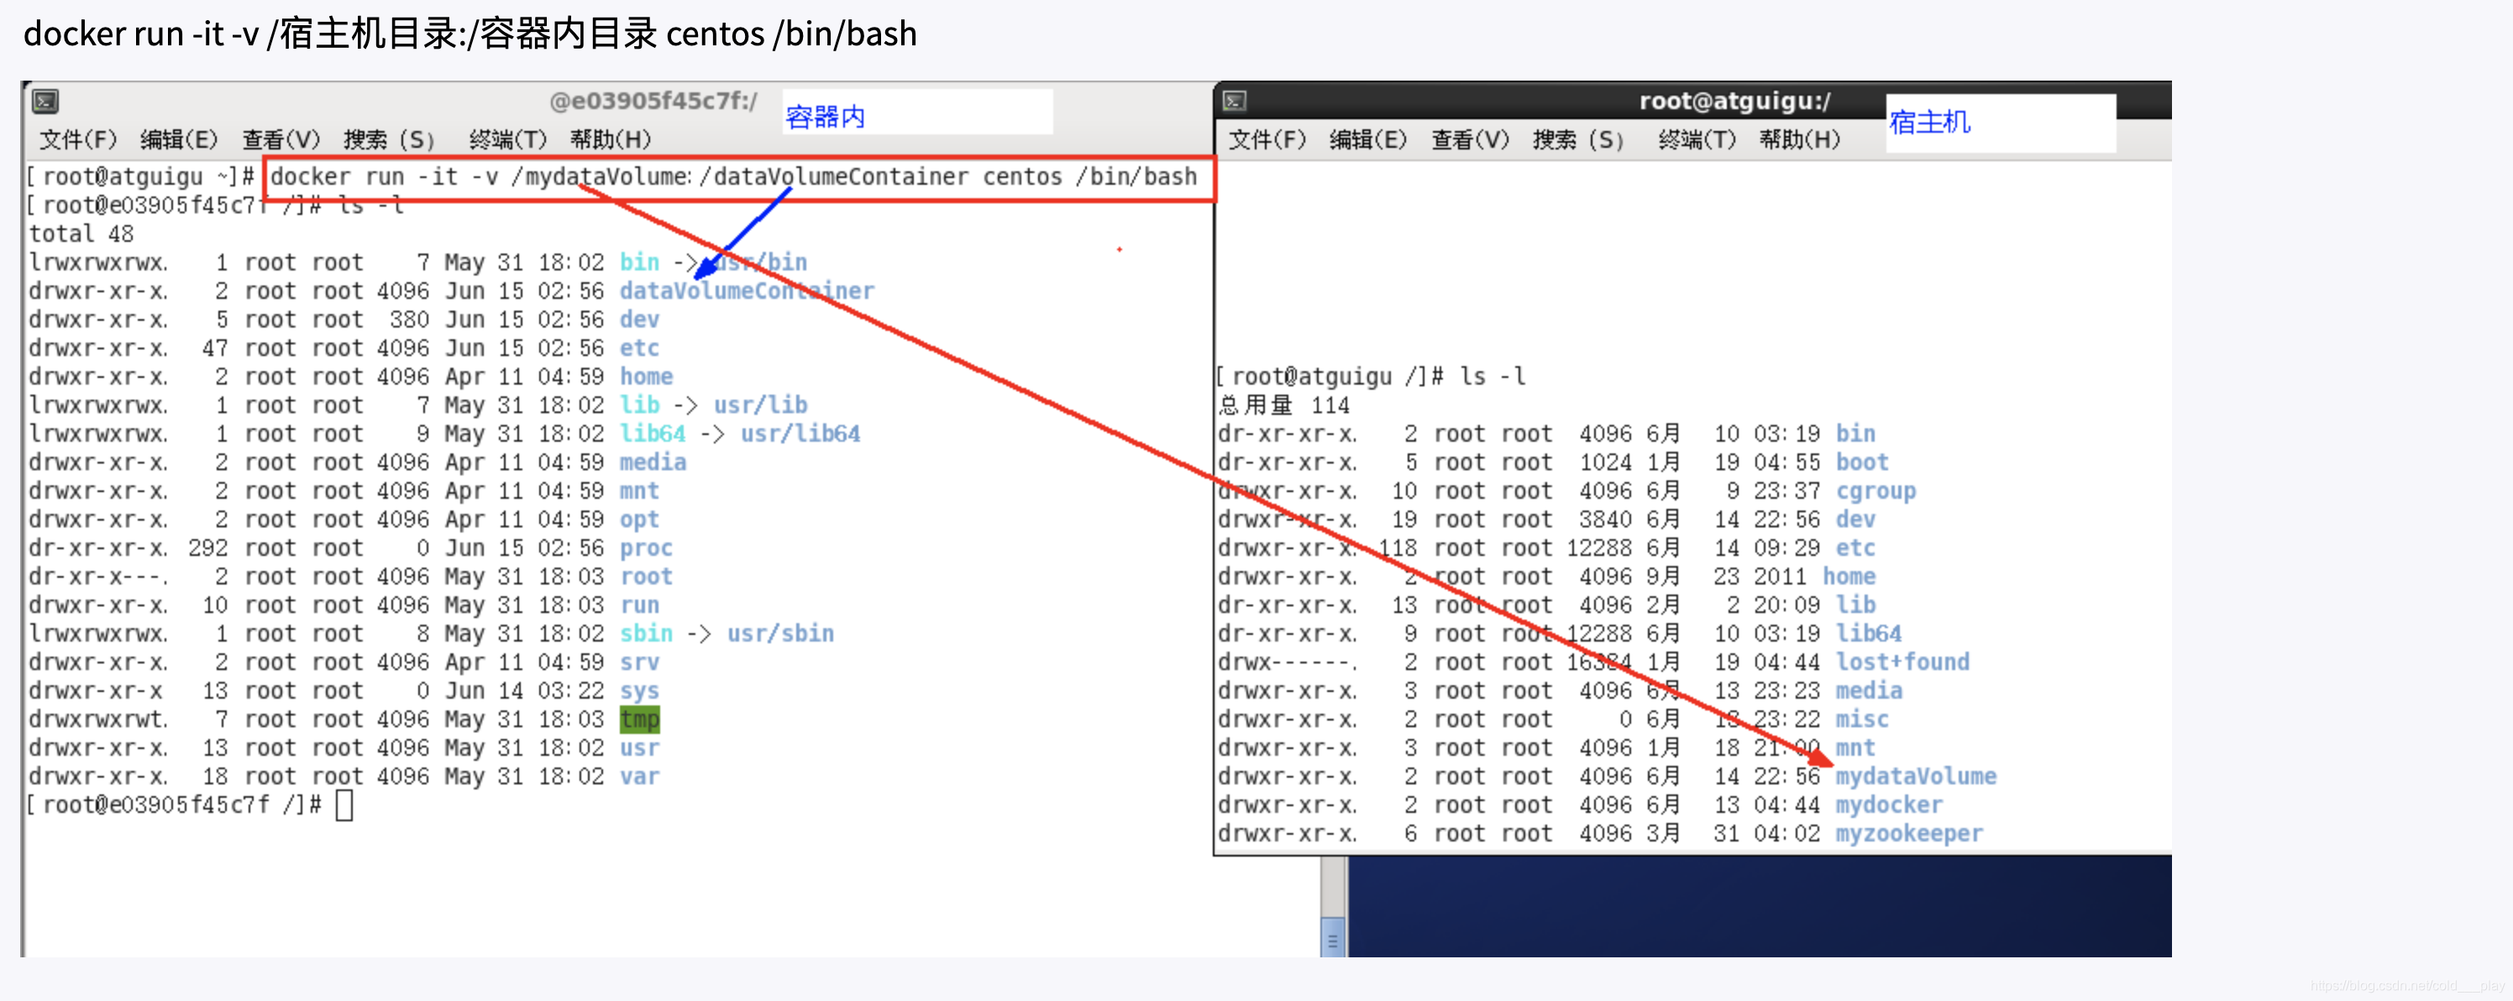2513x1001 pixels.
Task: Click lost+found directory in host listing
Action: 1902,662
